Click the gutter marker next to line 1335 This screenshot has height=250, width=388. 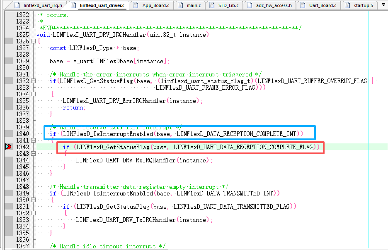coord(8,100)
